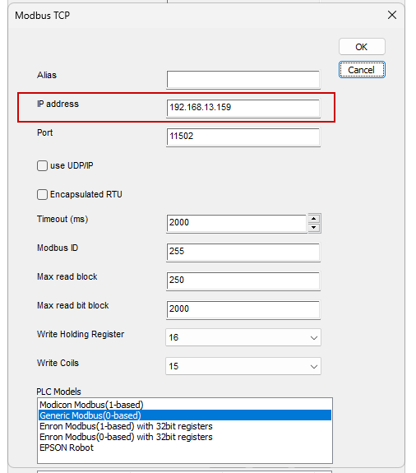Select Modicon Modbus(1-based) PLC model
Screen dimensions: 416x473
pos(185,405)
